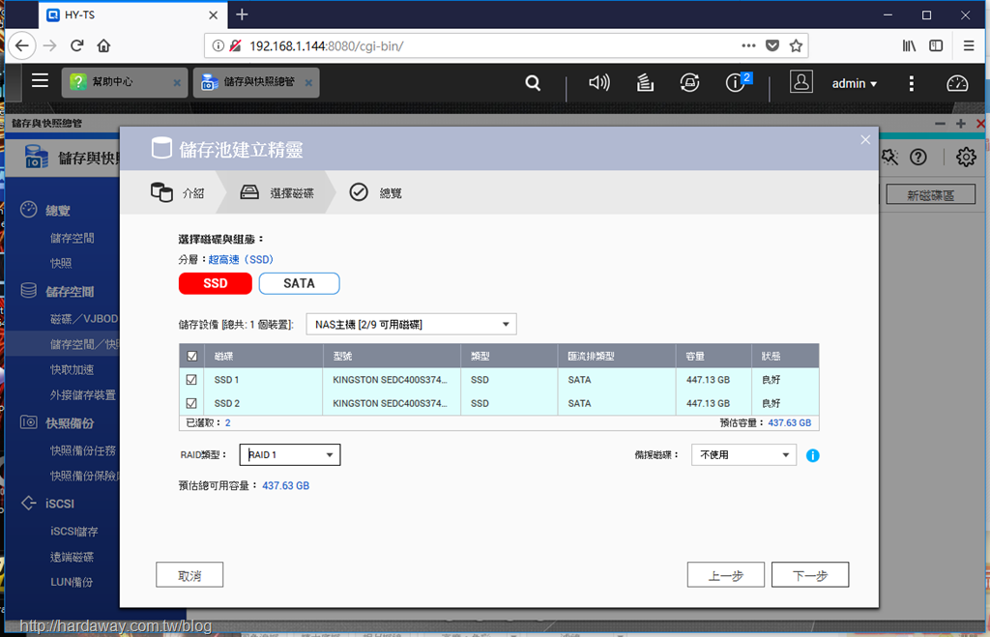
Task: Click the 下一步 next button
Action: (x=810, y=575)
